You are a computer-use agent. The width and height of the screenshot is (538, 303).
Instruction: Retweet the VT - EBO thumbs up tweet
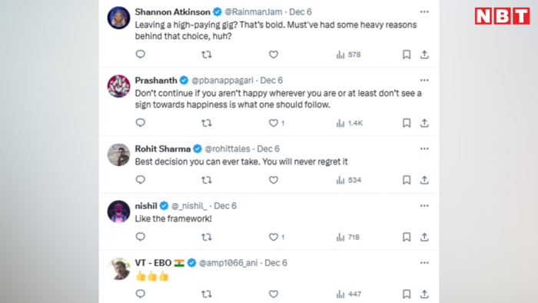click(206, 294)
